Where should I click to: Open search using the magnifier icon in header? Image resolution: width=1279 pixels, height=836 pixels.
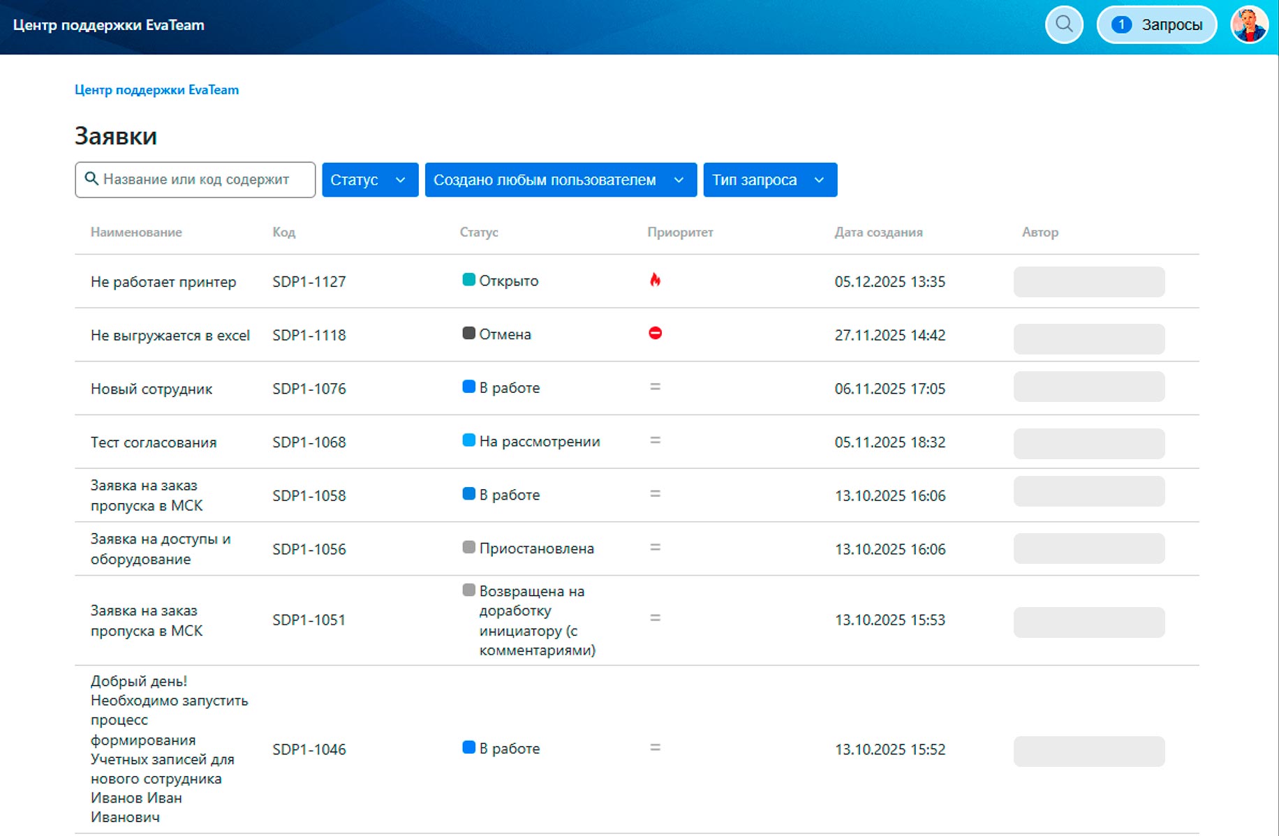click(1064, 24)
